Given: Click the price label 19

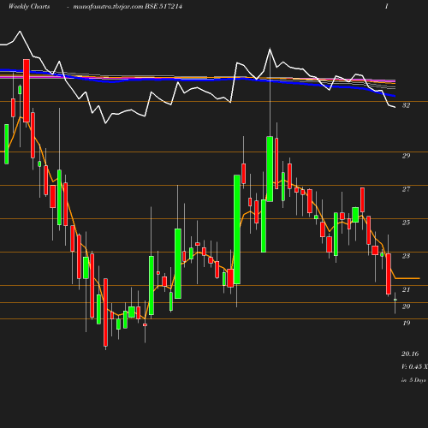Looking at the screenshot, I should point(406,323).
